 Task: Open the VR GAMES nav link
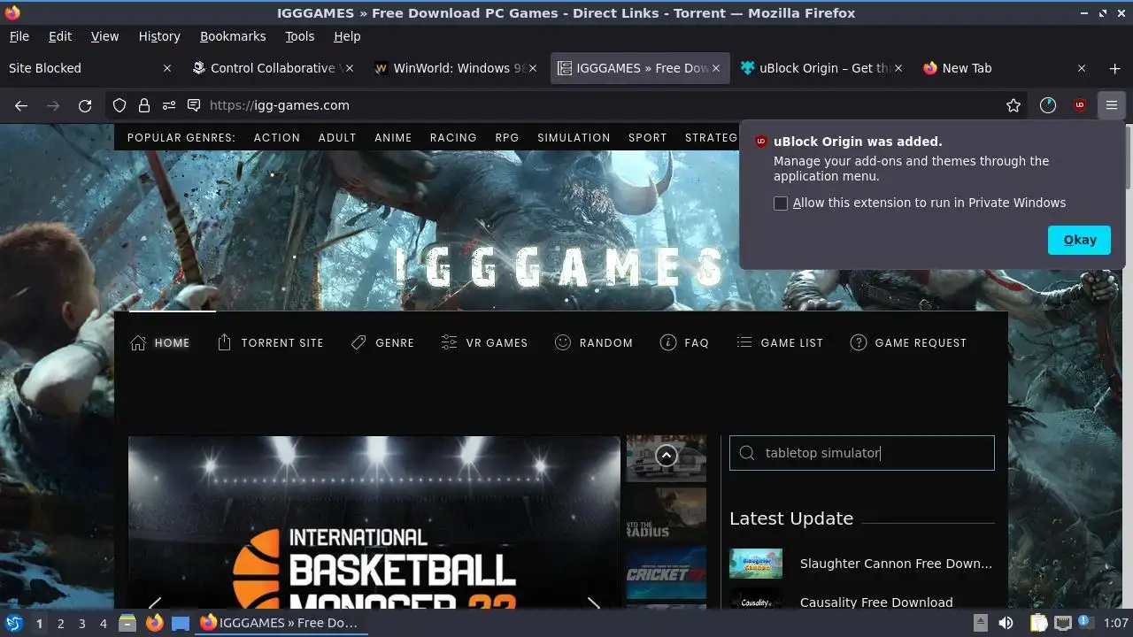[x=484, y=342]
